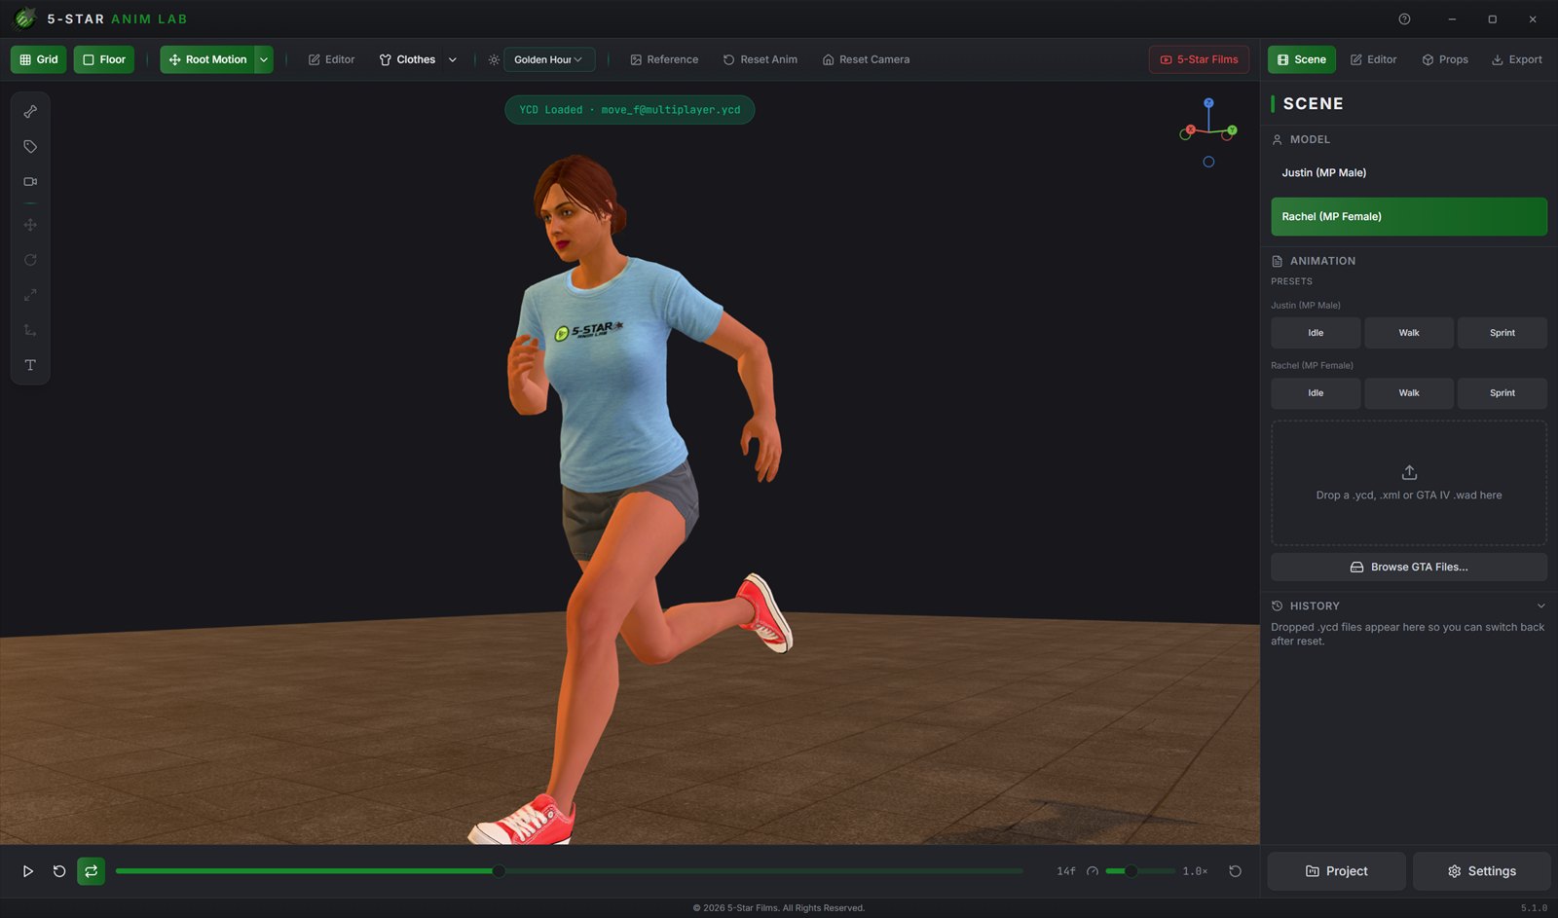Screen dimensions: 1558x918
Task: Open the 5-Star Films link button
Action: 1199,59
